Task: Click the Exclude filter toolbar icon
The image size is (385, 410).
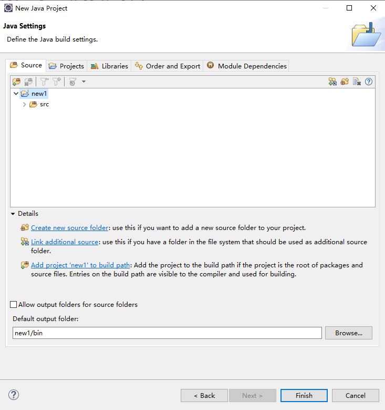Action: 44,82
